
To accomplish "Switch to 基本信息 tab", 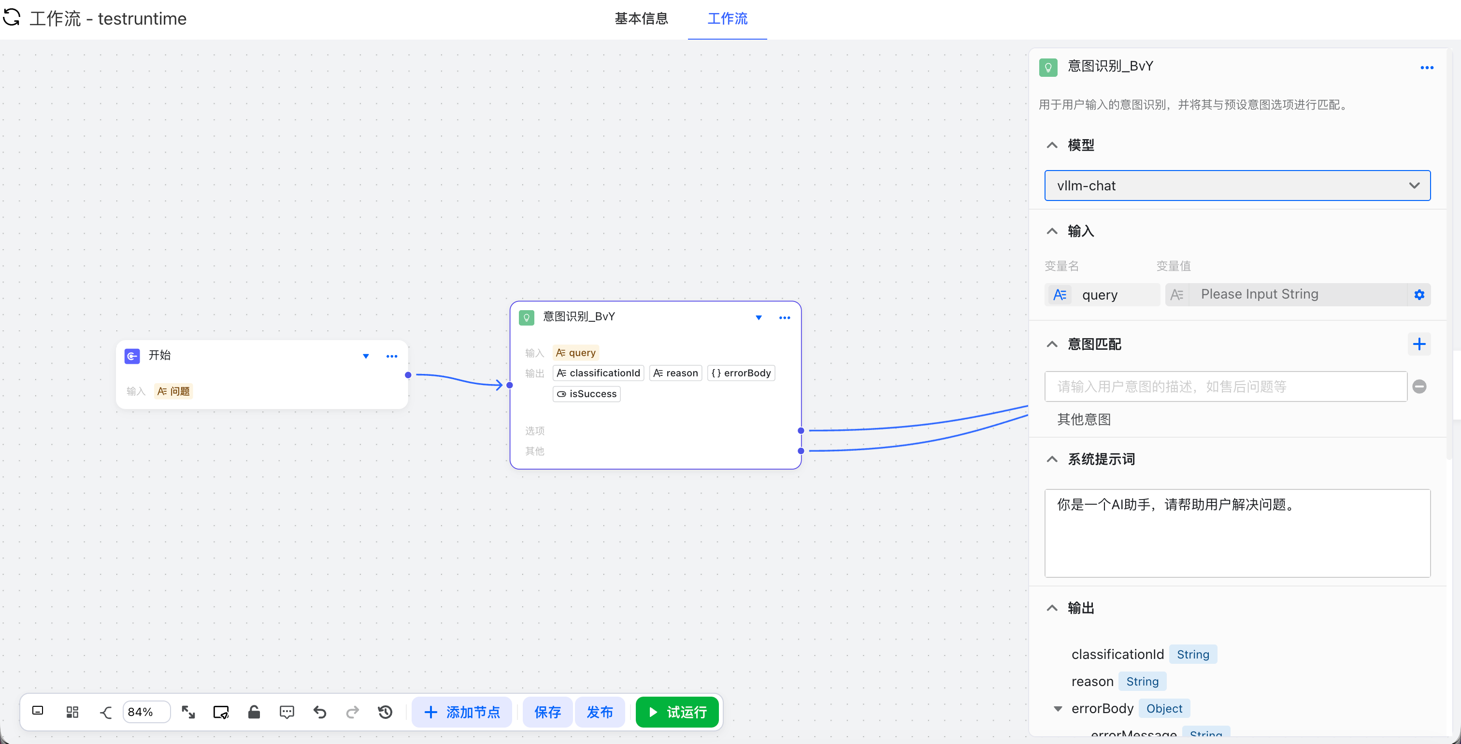I will tap(641, 19).
